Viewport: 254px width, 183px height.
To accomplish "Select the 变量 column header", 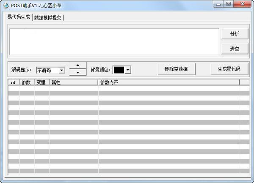I will tap(41, 82).
